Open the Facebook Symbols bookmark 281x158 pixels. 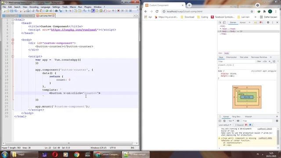tap(223, 17)
